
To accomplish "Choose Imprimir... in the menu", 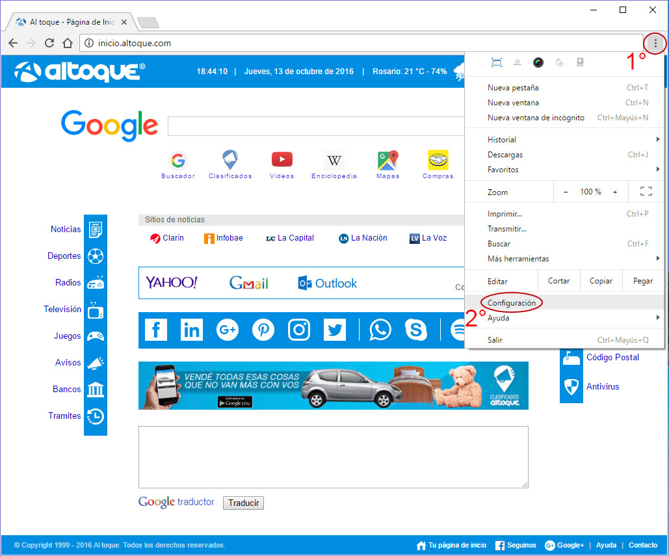I will tap(564, 214).
